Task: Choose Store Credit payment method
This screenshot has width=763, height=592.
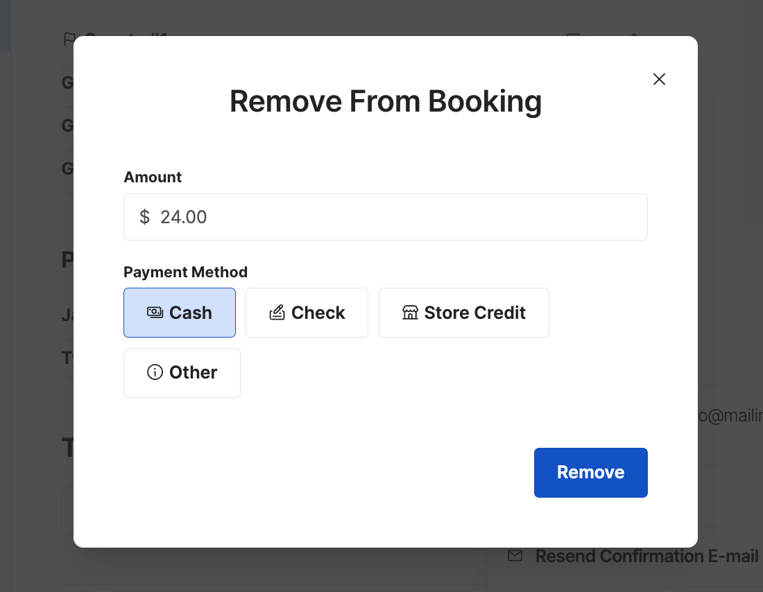Action: (464, 313)
